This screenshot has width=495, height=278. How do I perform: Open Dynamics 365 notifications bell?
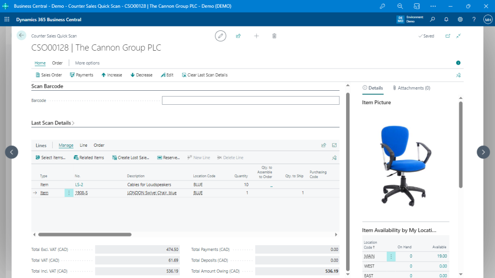[x=446, y=20]
